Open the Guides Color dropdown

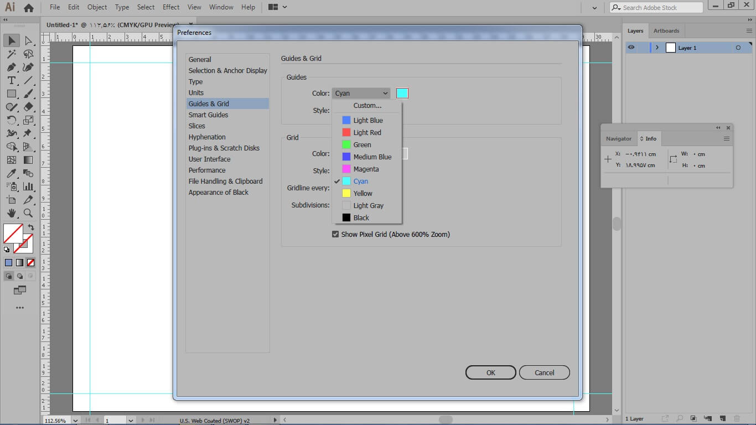pyautogui.click(x=361, y=94)
